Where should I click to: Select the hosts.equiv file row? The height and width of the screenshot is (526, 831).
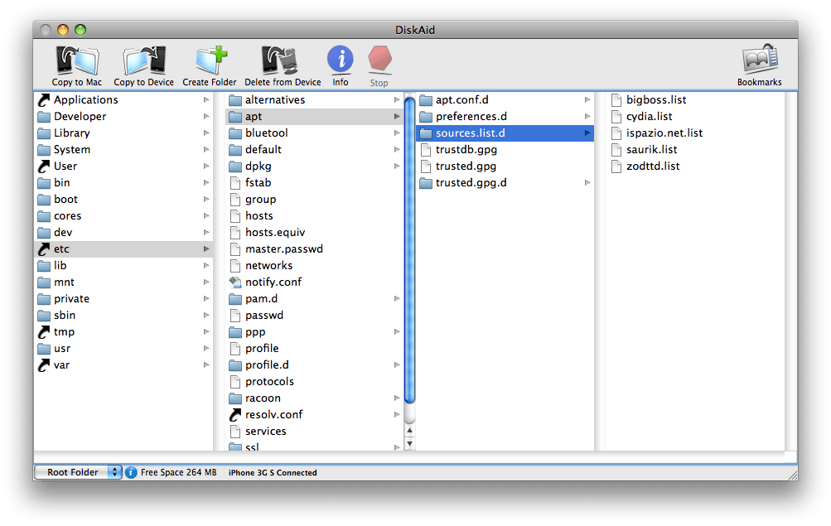pos(315,233)
